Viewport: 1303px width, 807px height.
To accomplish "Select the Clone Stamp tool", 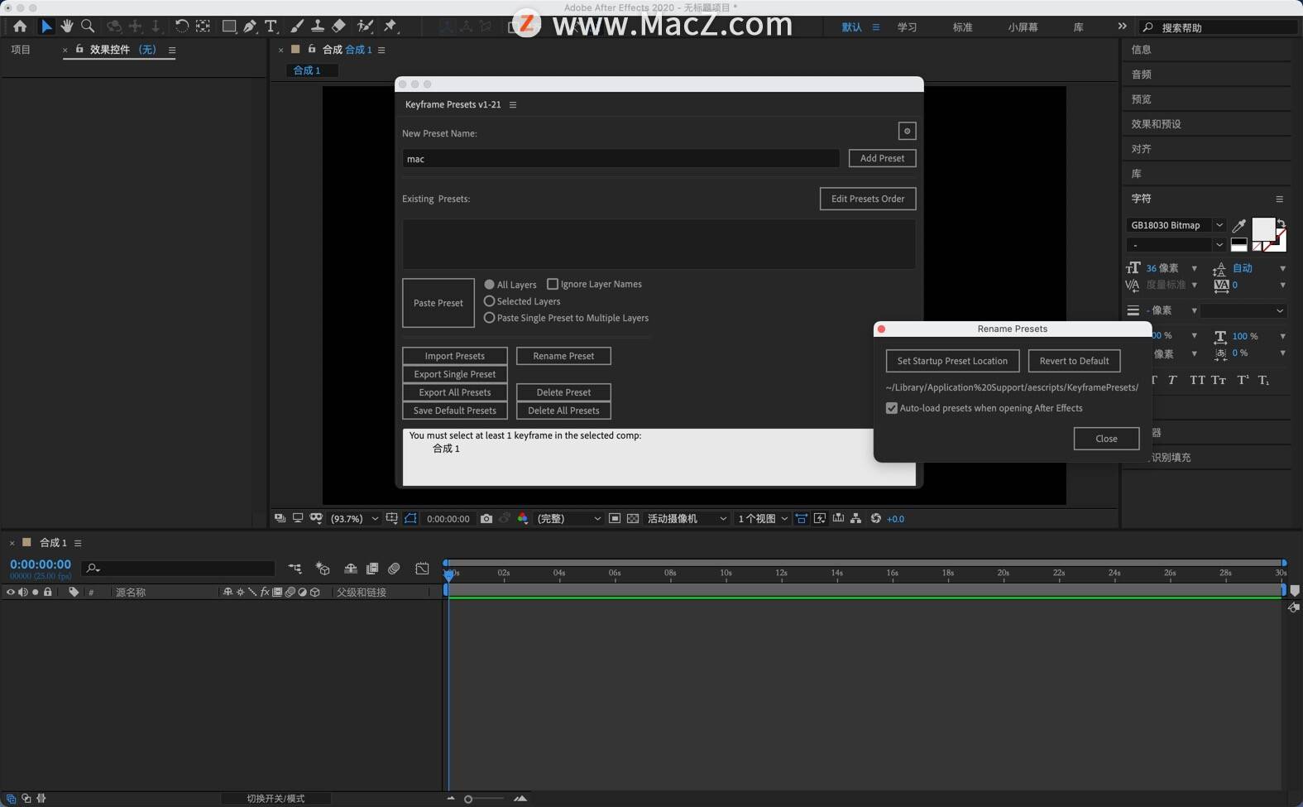I will click(318, 26).
